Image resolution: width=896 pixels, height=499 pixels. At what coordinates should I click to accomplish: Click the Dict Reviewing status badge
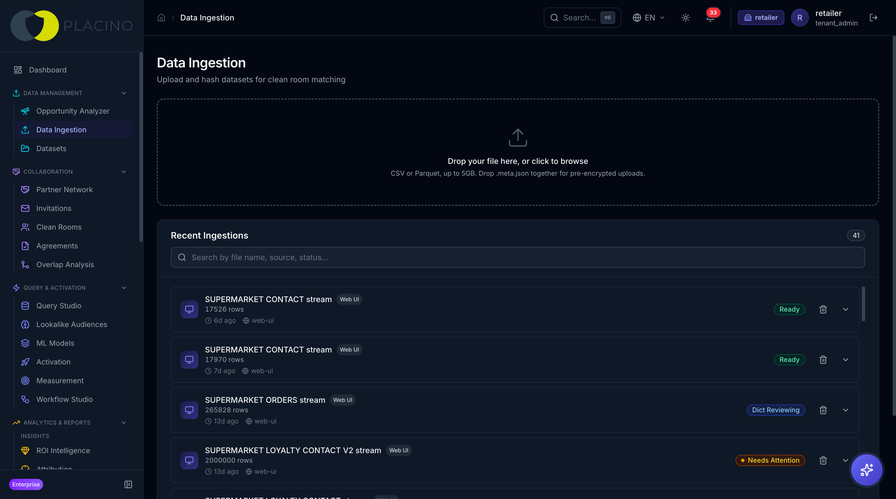tap(776, 410)
